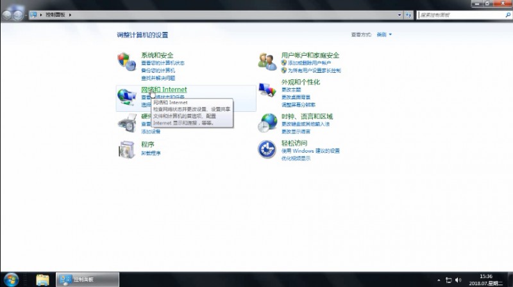This screenshot has height=287, width=513.
Task: Open the 硬件和声音 printer icon
Action: coord(127,123)
